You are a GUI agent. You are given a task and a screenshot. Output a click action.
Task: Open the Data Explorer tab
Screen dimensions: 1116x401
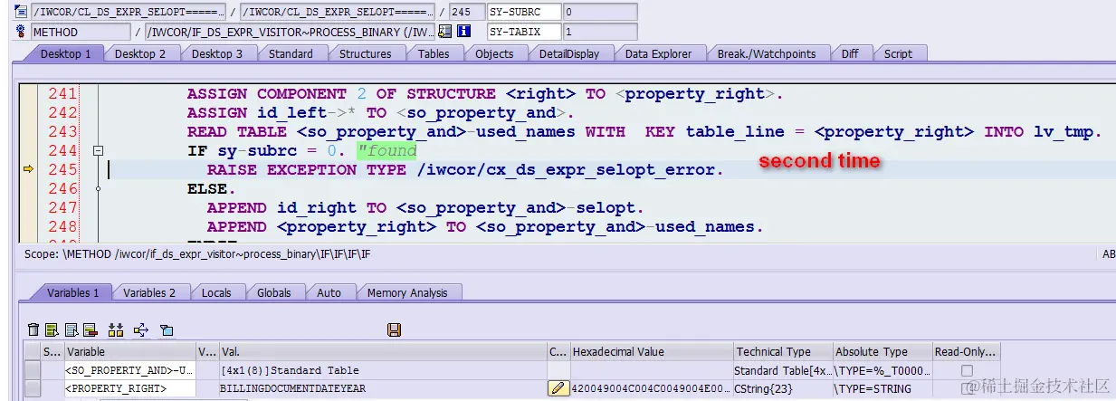pos(658,53)
